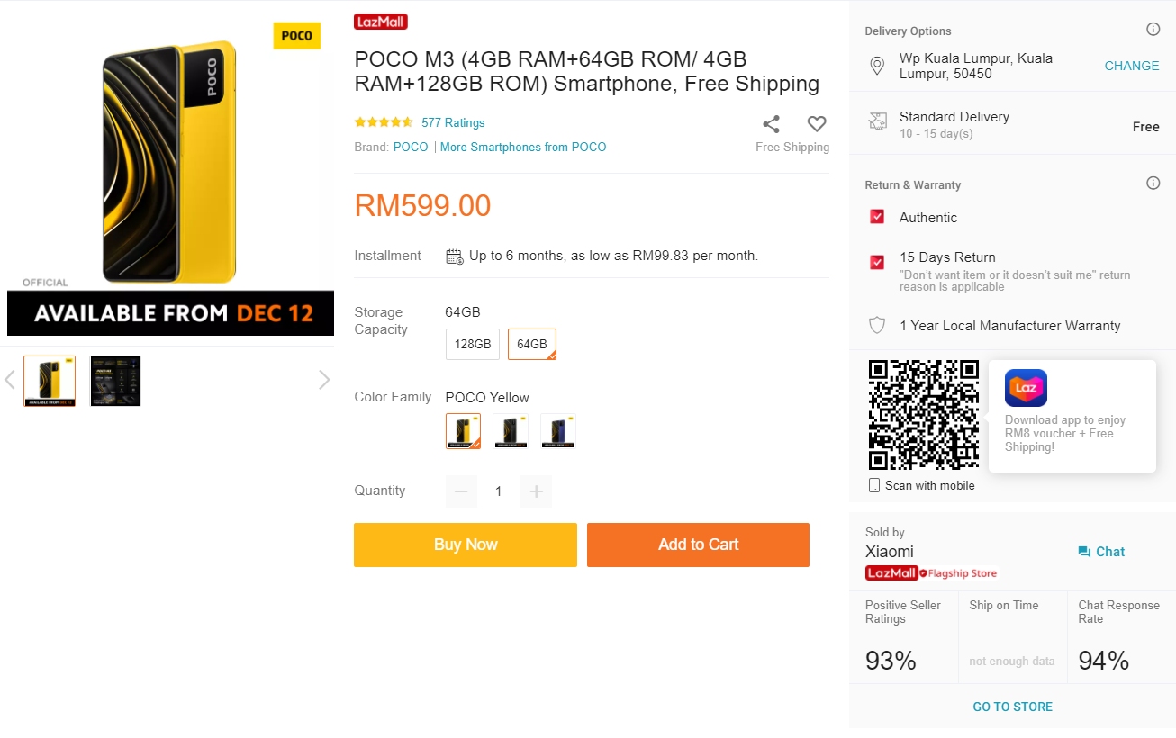Add product to wishlist with heart icon

816,124
